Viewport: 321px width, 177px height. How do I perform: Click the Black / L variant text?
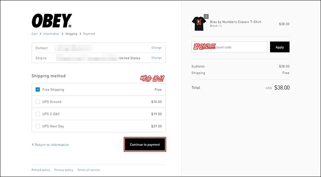tap(216, 26)
